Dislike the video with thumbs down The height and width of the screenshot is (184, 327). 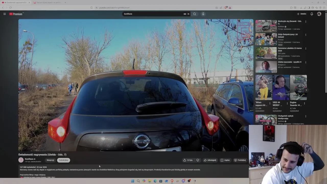[198, 160]
